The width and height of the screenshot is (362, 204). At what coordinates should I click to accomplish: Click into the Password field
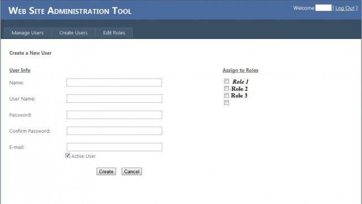[114, 115]
